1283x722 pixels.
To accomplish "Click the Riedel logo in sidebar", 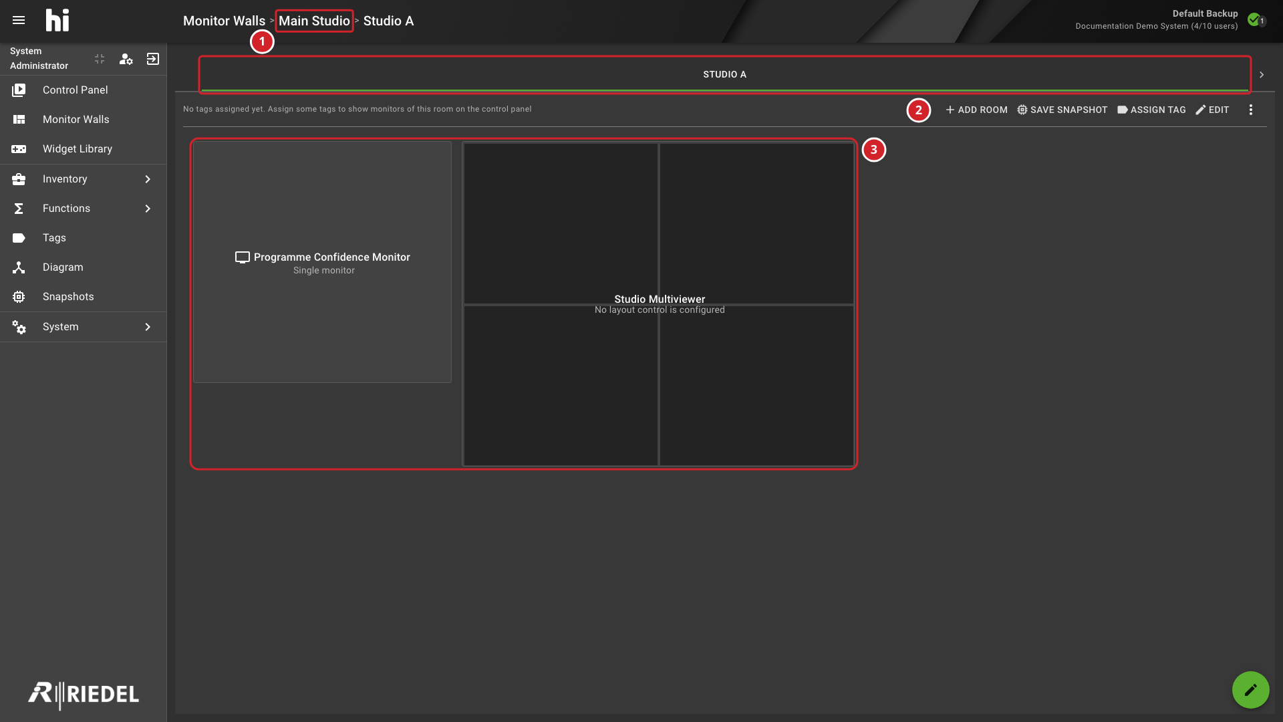I will pos(84,695).
